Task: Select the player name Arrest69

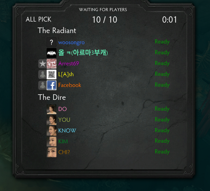Action: coord(69,64)
